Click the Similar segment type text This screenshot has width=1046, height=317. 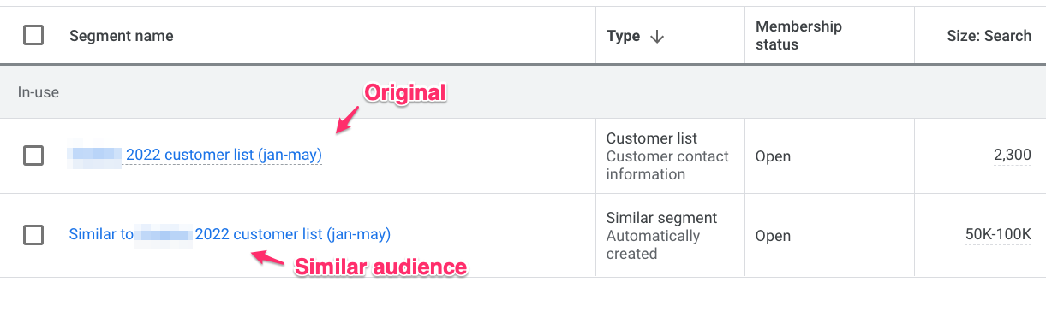point(662,218)
